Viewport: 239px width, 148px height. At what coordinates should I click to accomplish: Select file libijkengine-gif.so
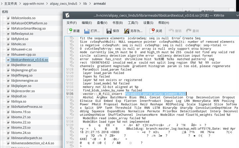pos(24,70)
